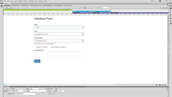The height and width of the screenshot is (97, 172).
Task: Open bootstrap.min.css related file
Action: [68, 5]
